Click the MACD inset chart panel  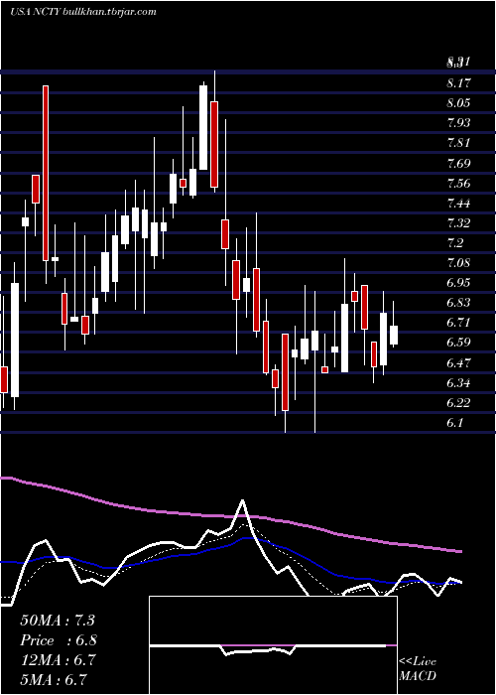pos(273,645)
